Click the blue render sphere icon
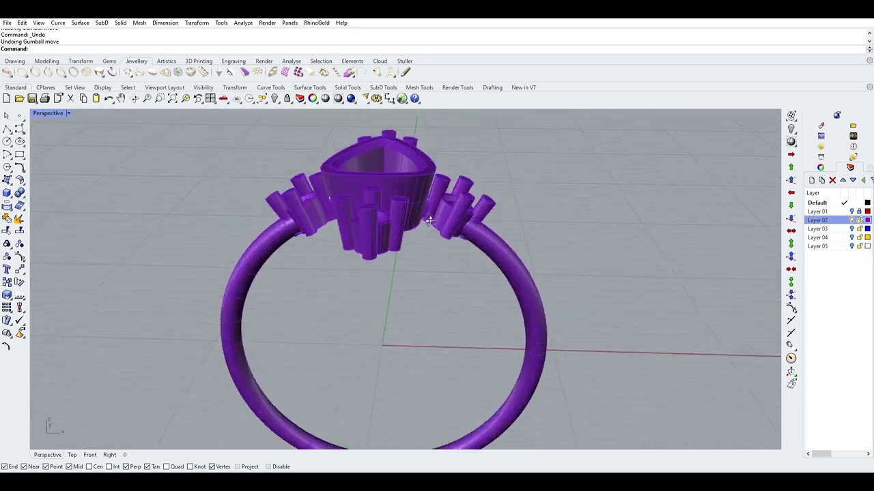The width and height of the screenshot is (874, 491). [x=351, y=99]
